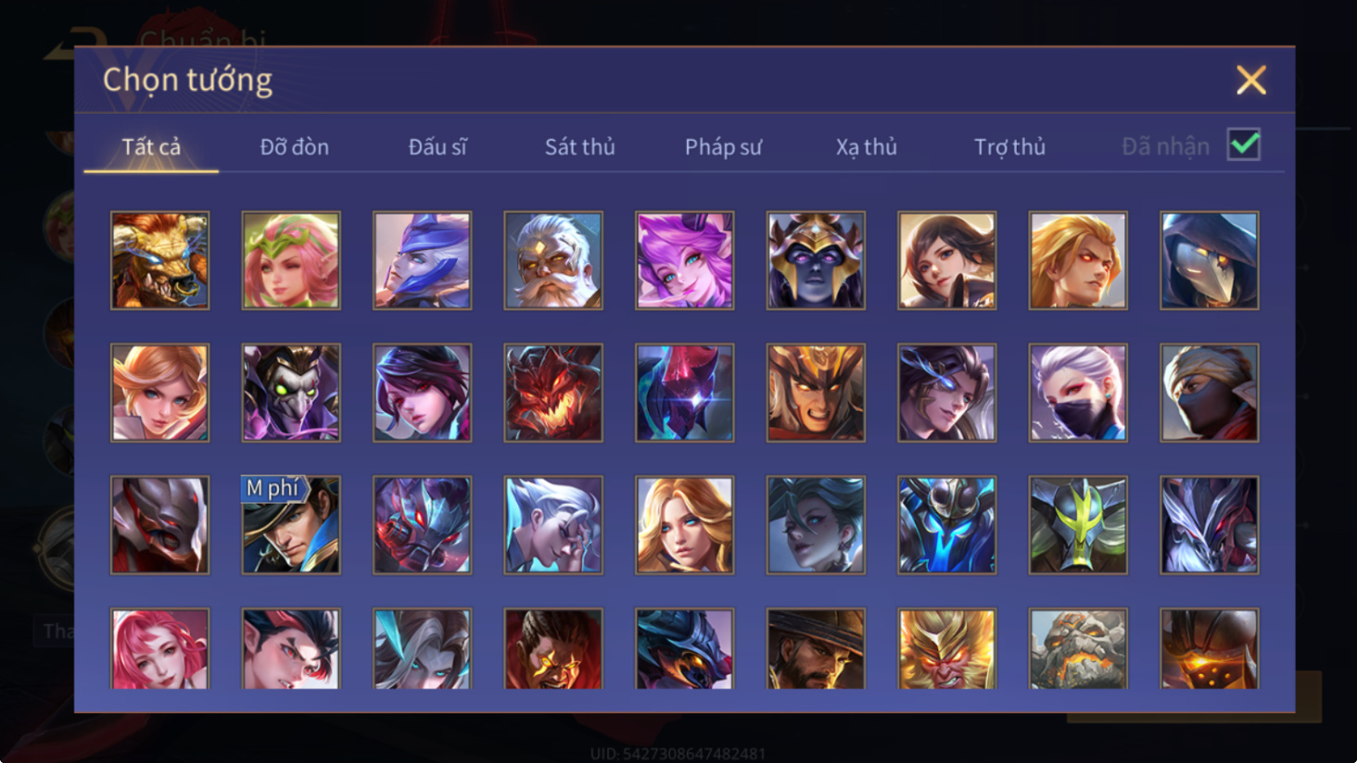Select the stone golem hero portrait
The height and width of the screenshot is (763, 1357).
click(x=1078, y=648)
